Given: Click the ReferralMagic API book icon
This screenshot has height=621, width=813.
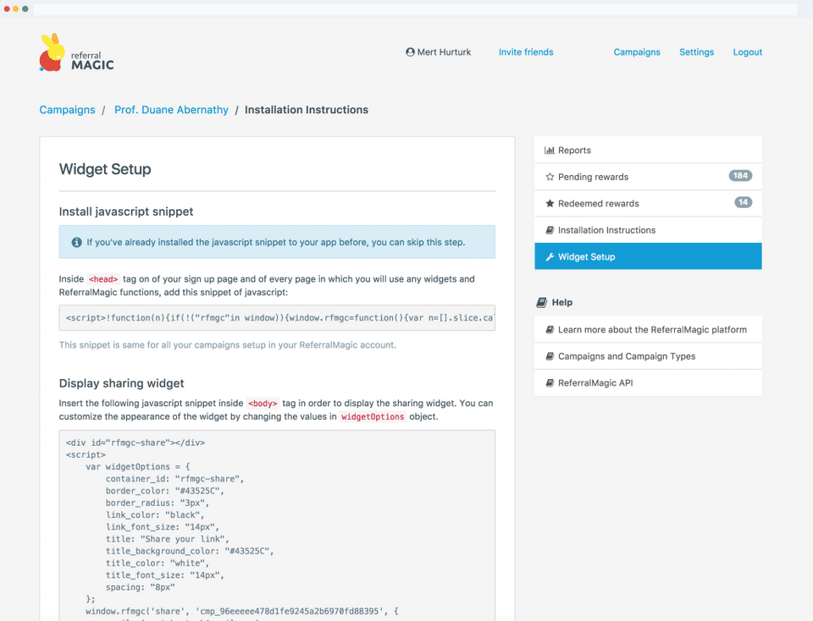Looking at the screenshot, I should tap(550, 383).
